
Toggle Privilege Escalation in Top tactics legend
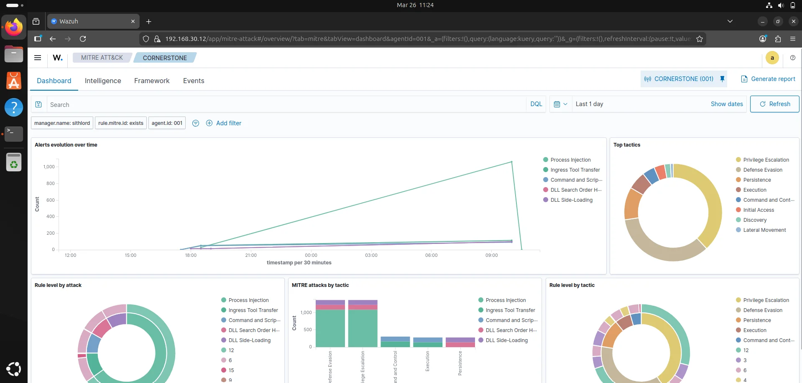click(766, 160)
